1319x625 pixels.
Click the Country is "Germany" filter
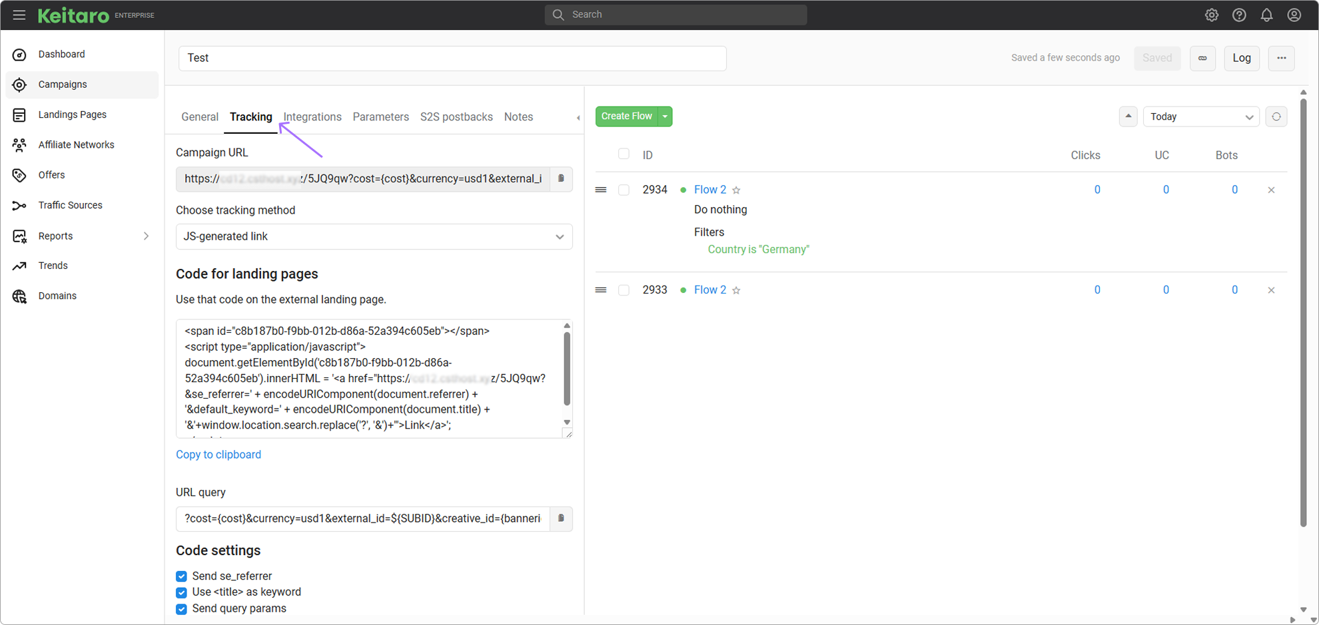point(758,250)
